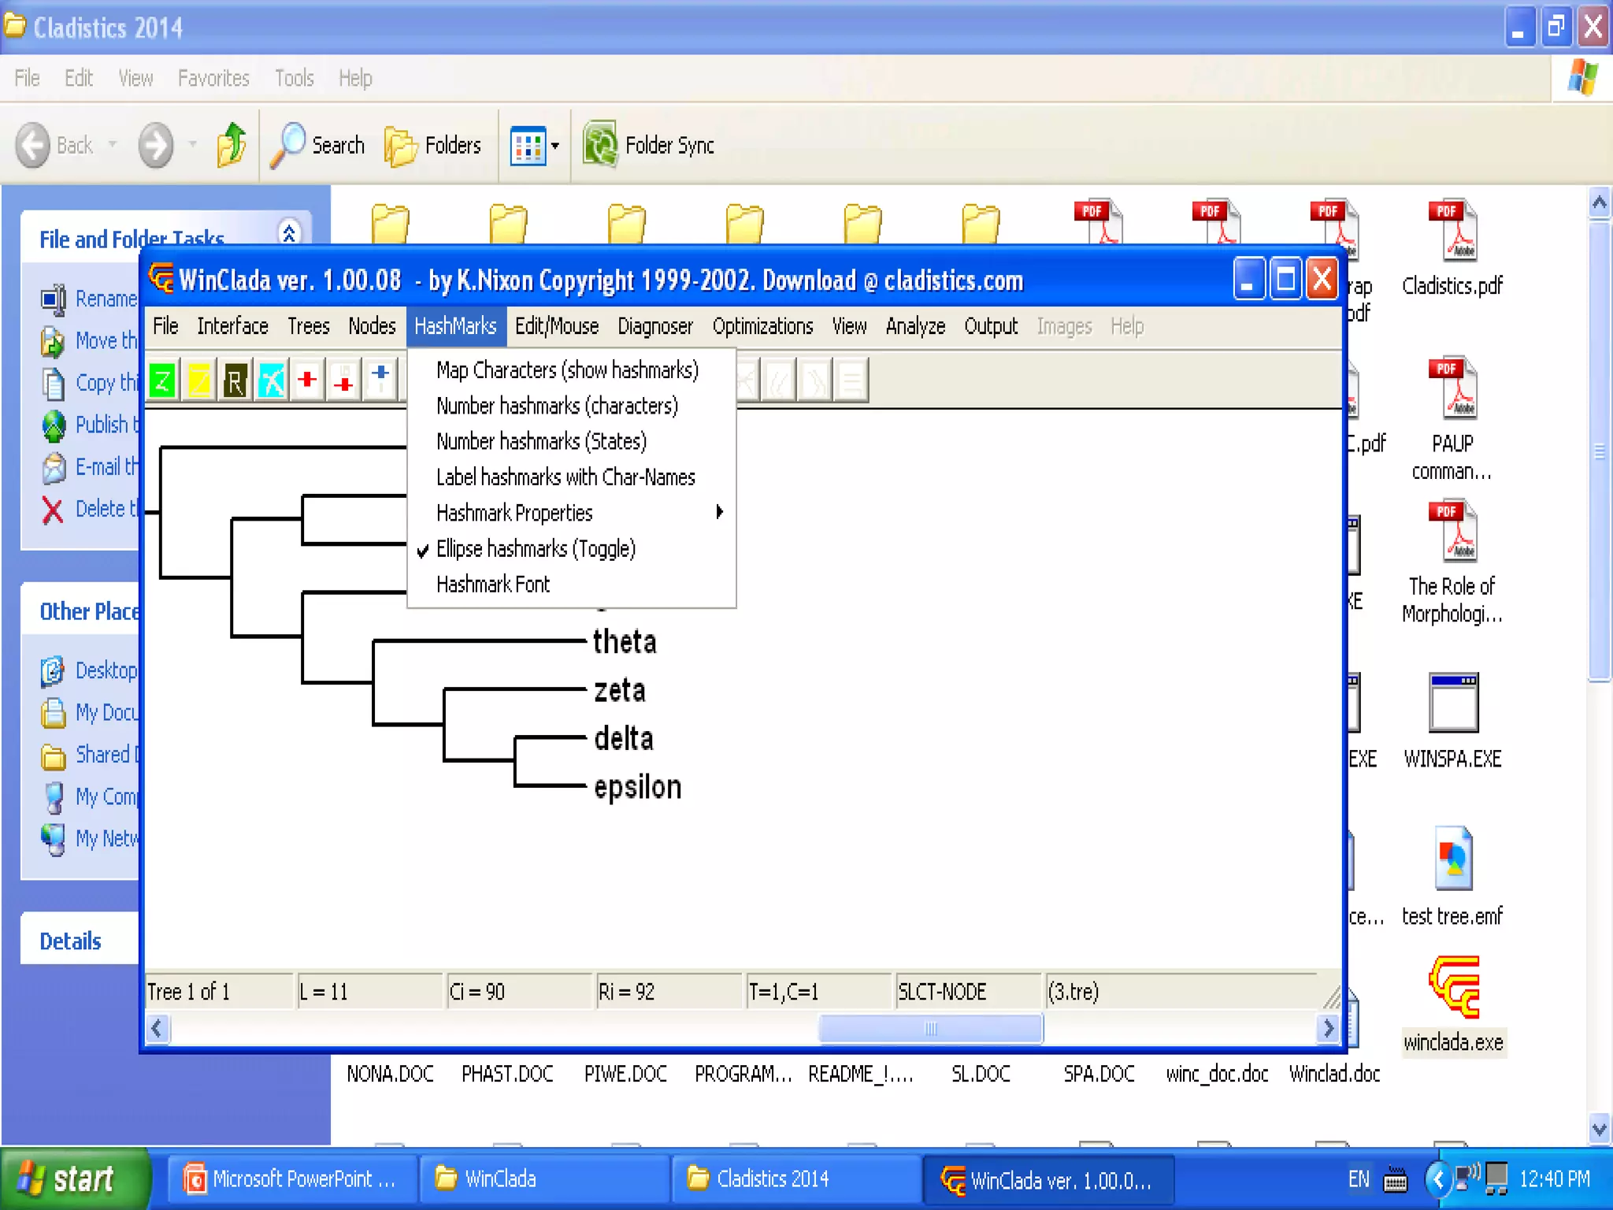The width and height of the screenshot is (1613, 1210).
Task: Click the Desktop link in Other Places
Action: tap(106, 670)
